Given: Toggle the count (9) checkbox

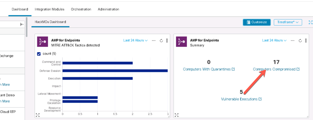Looking at the screenshot, I should click(39, 54).
